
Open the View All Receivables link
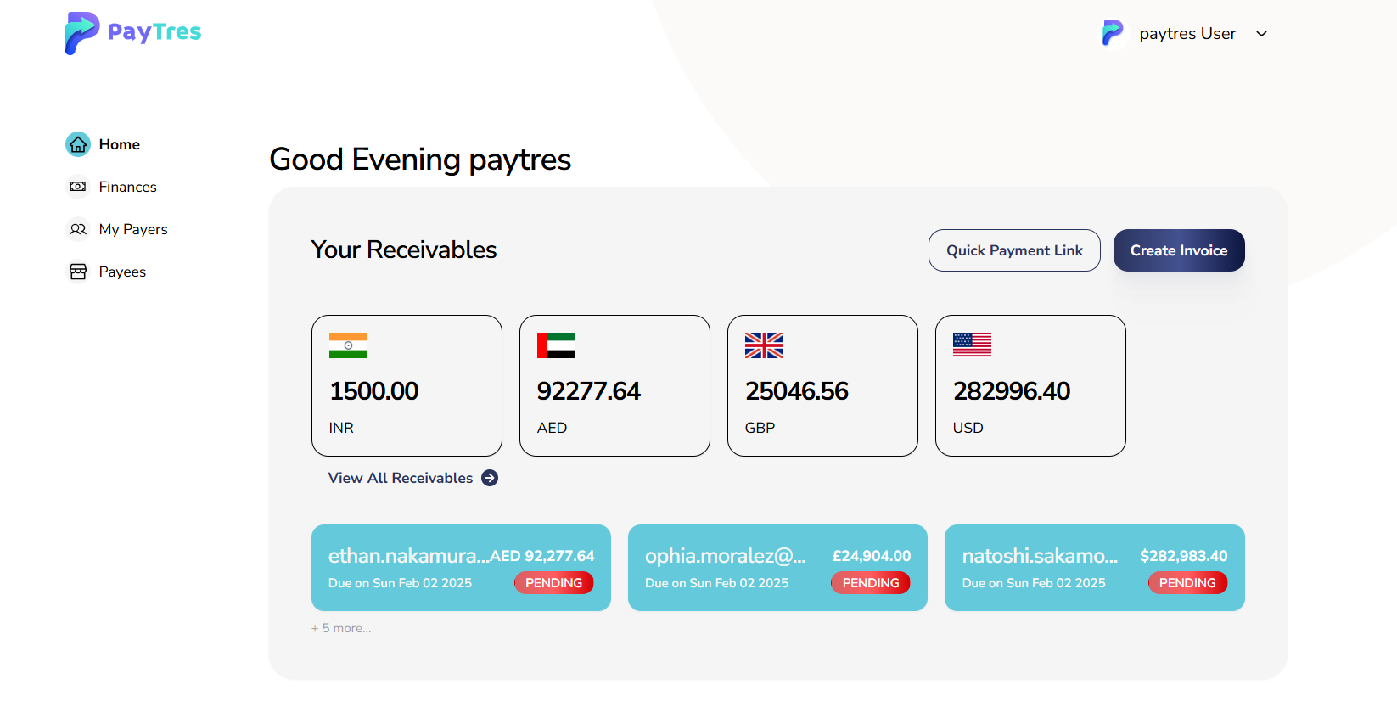[x=401, y=478]
